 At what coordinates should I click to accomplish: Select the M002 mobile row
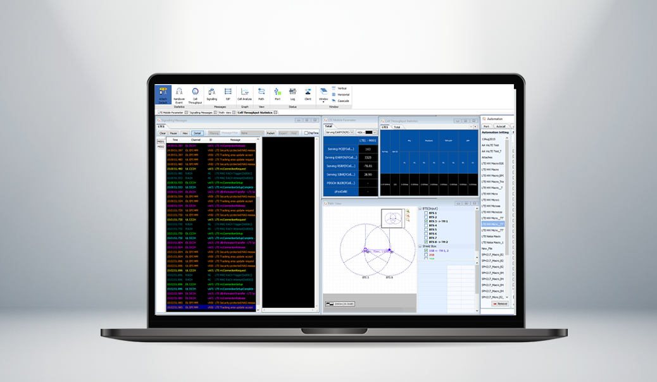pos(161,147)
